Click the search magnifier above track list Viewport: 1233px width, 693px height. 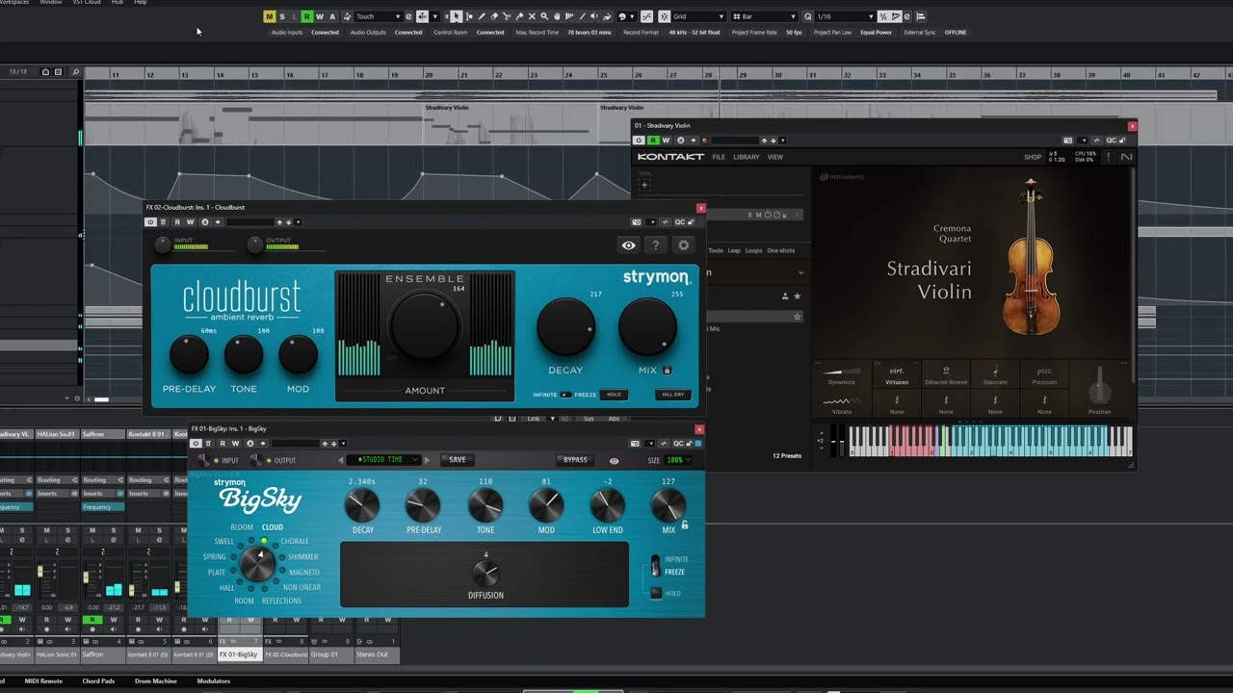click(x=75, y=72)
